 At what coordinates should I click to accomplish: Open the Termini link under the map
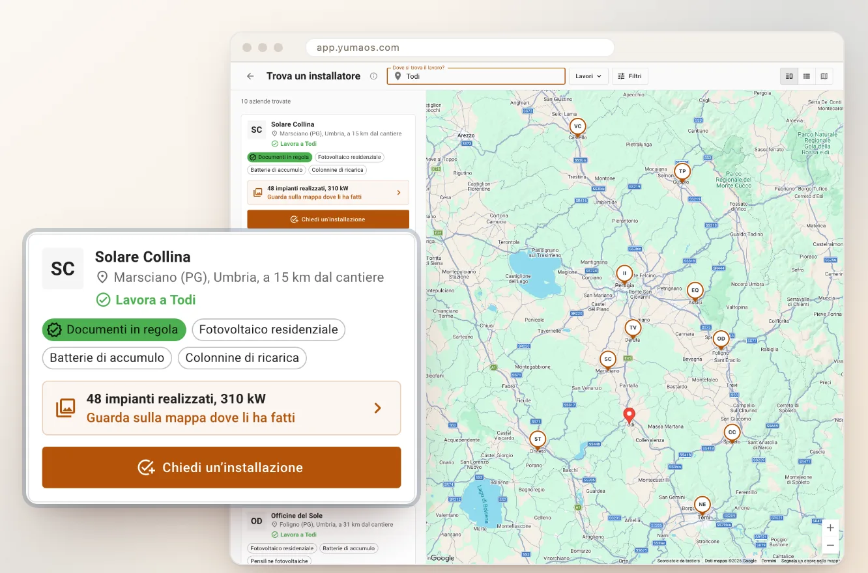pos(769,561)
